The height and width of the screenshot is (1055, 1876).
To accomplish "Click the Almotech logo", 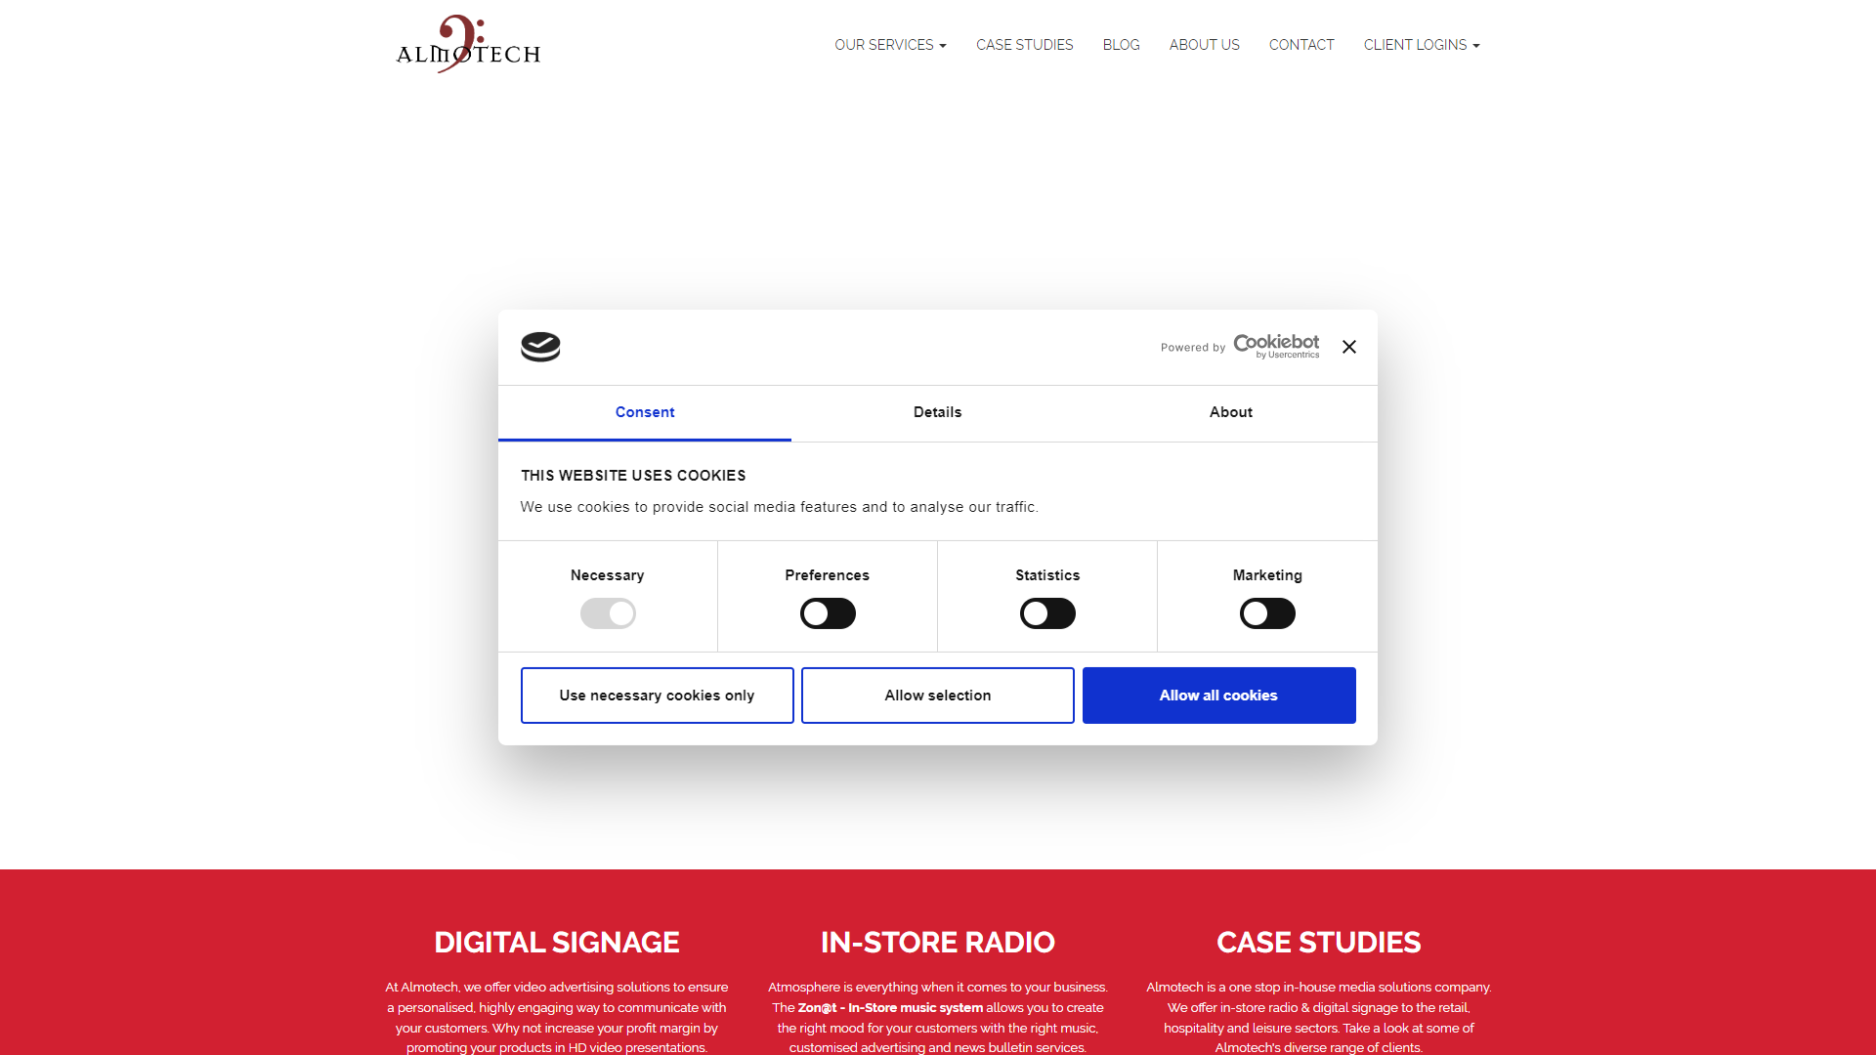I will (468, 45).
